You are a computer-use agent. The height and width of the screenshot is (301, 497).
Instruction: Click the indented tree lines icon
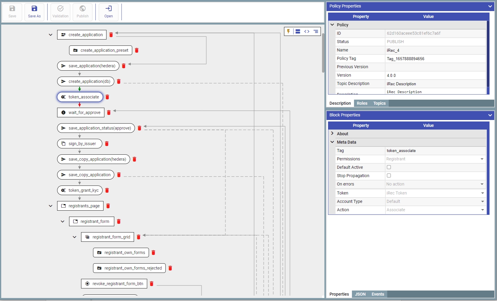(x=316, y=31)
